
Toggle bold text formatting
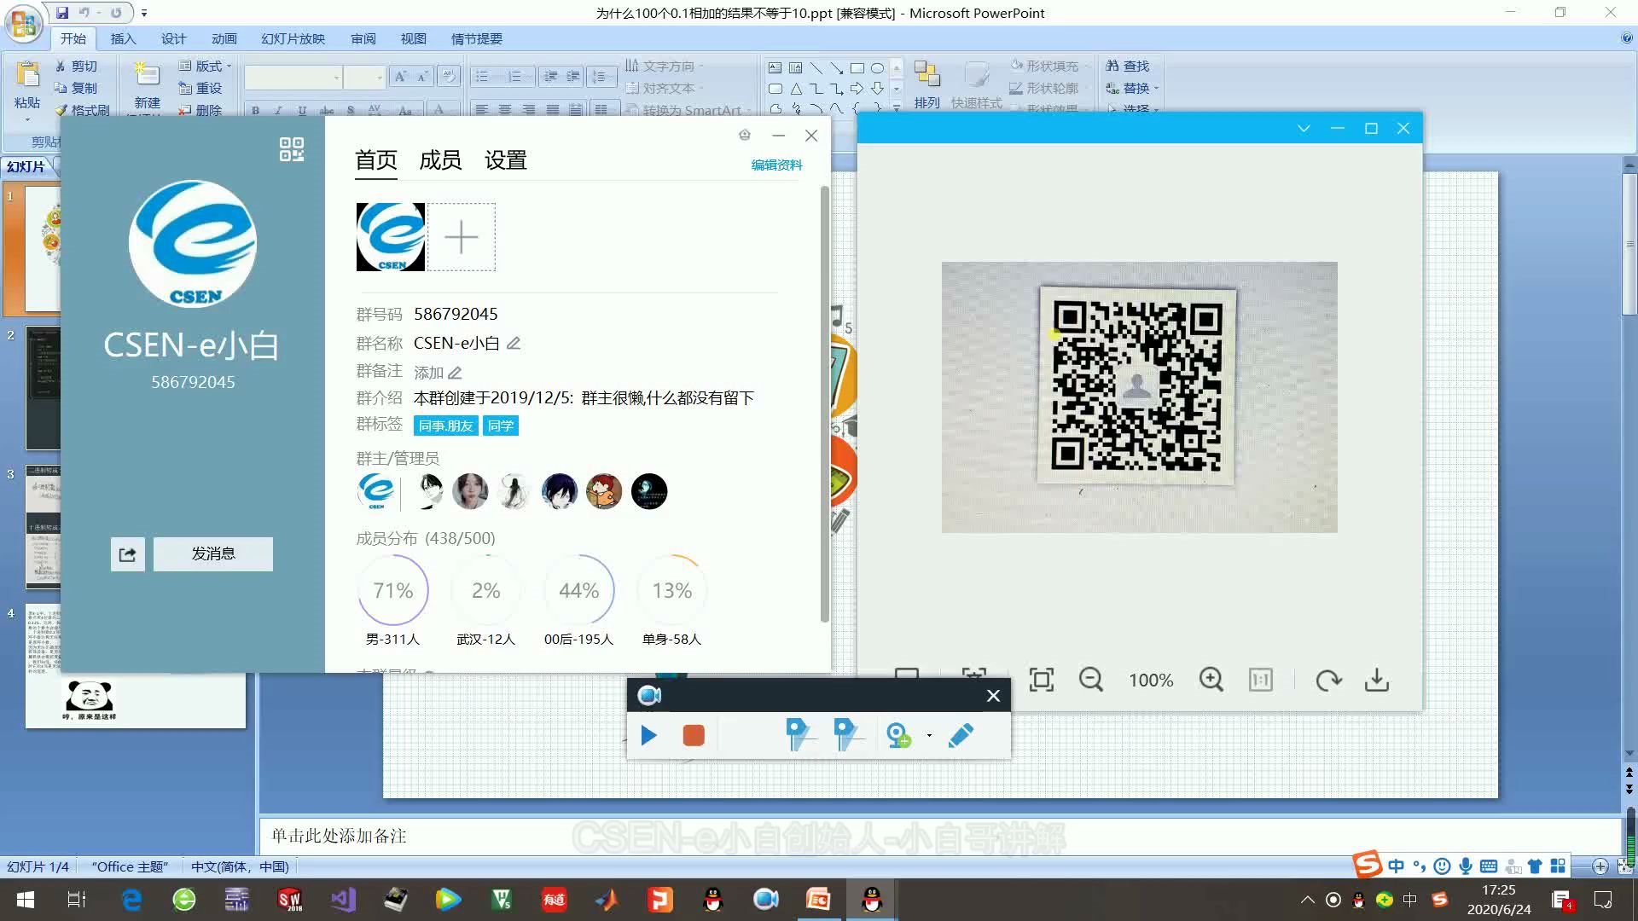click(x=254, y=110)
